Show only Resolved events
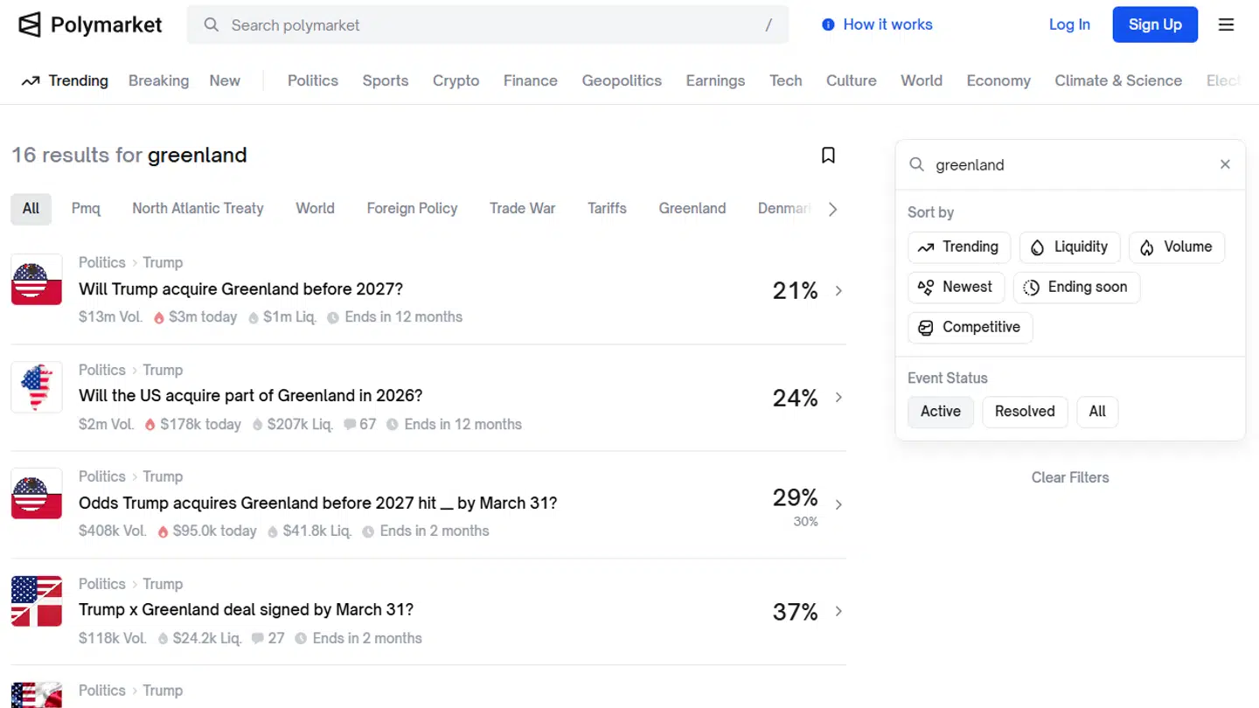 click(x=1024, y=412)
